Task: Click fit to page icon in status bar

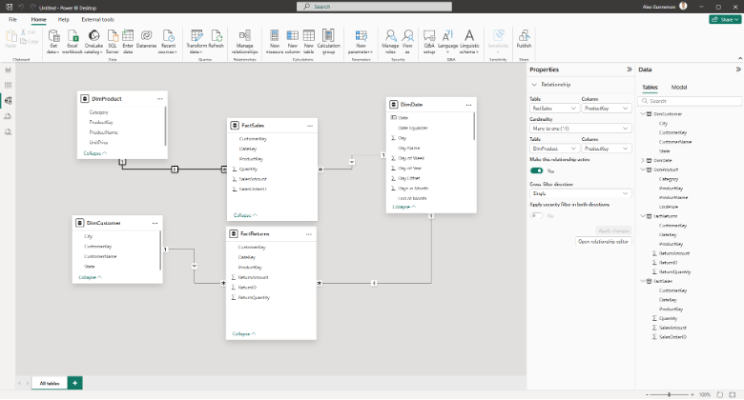Action: (733, 394)
